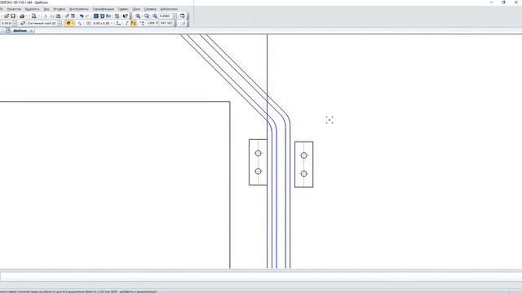Select the upper hole in the right bracket
This screenshot has width=522, height=293.
[303, 155]
